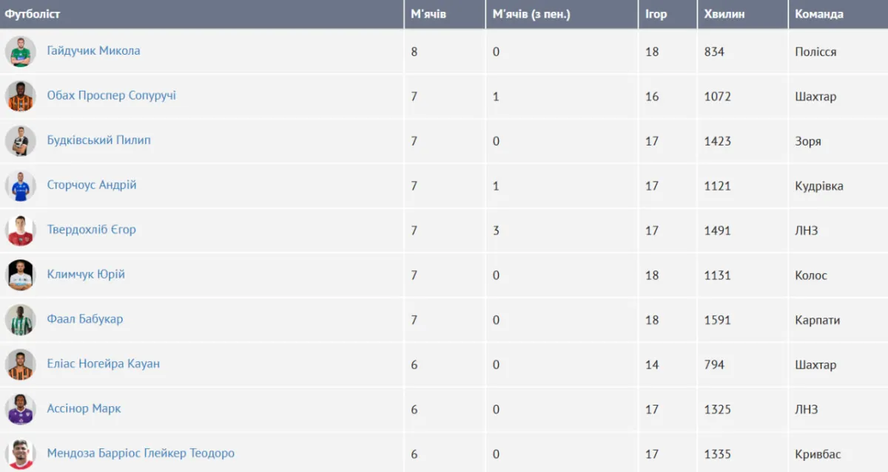Open Твердохліб Єгор player link
This screenshot has width=888, height=472.
pyautogui.click(x=91, y=230)
